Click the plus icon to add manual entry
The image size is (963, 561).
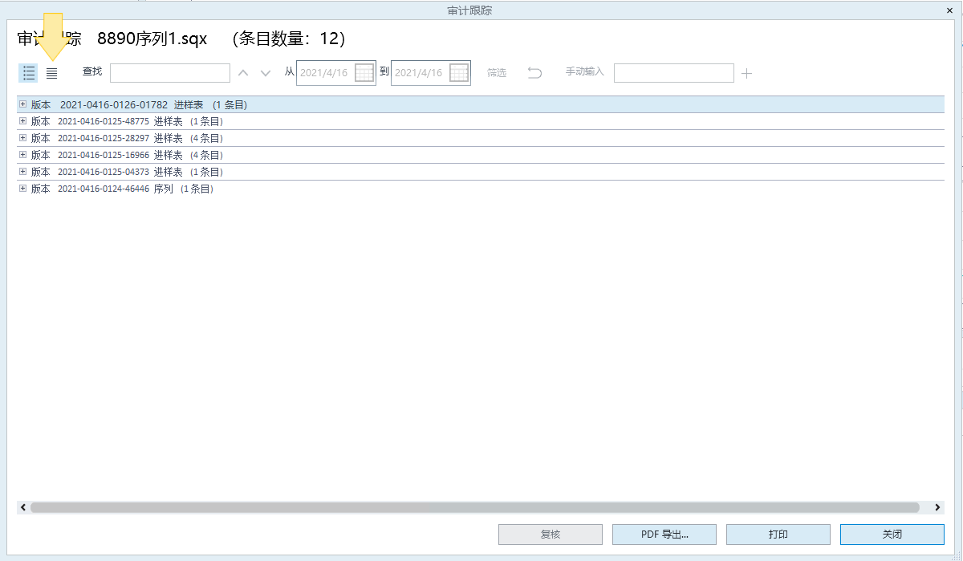[746, 73]
